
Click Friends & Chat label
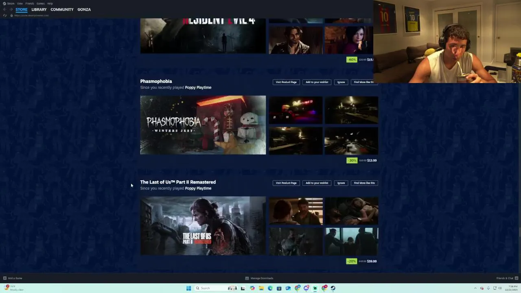[505, 278]
